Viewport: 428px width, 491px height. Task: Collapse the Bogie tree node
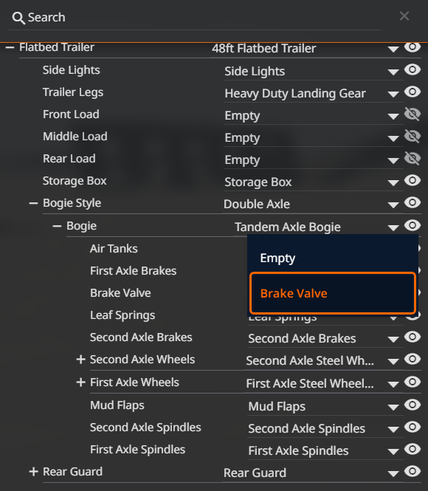coord(57,226)
